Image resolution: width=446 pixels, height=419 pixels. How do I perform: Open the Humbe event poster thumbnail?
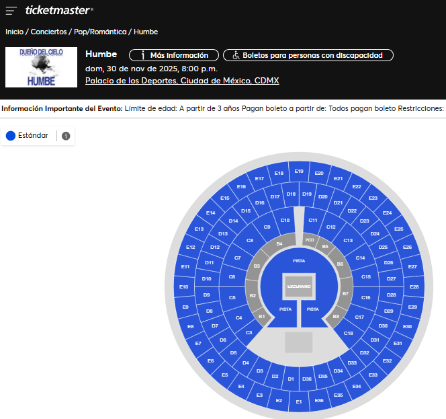coord(41,67)
